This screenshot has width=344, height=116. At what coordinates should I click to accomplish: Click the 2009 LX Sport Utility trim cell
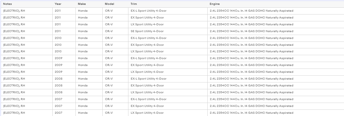click(x=168, y=72)
